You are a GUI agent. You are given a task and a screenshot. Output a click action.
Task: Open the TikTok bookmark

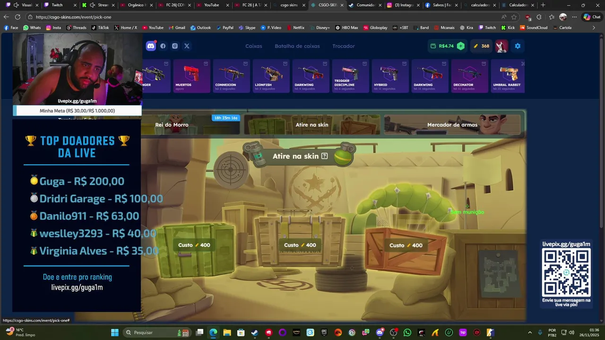[x=100, y=27]
